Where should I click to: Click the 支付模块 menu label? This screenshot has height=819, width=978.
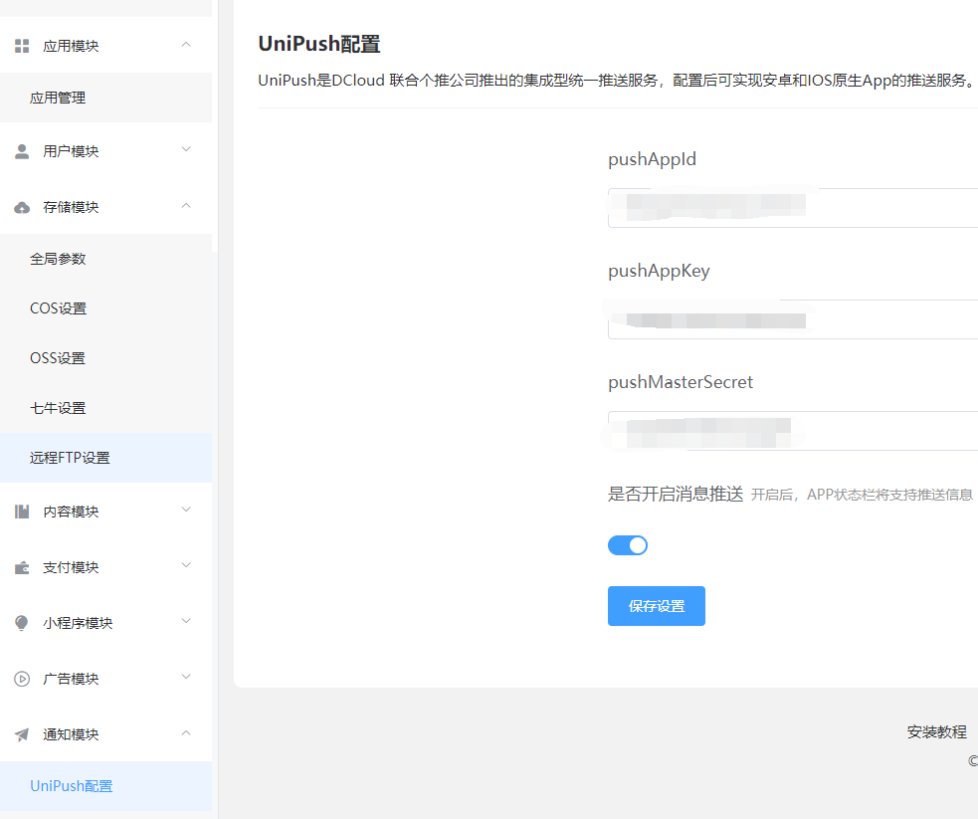(71, 567)
